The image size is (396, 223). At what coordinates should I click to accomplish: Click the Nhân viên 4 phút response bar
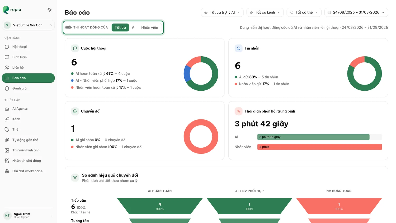coord(319,147)
